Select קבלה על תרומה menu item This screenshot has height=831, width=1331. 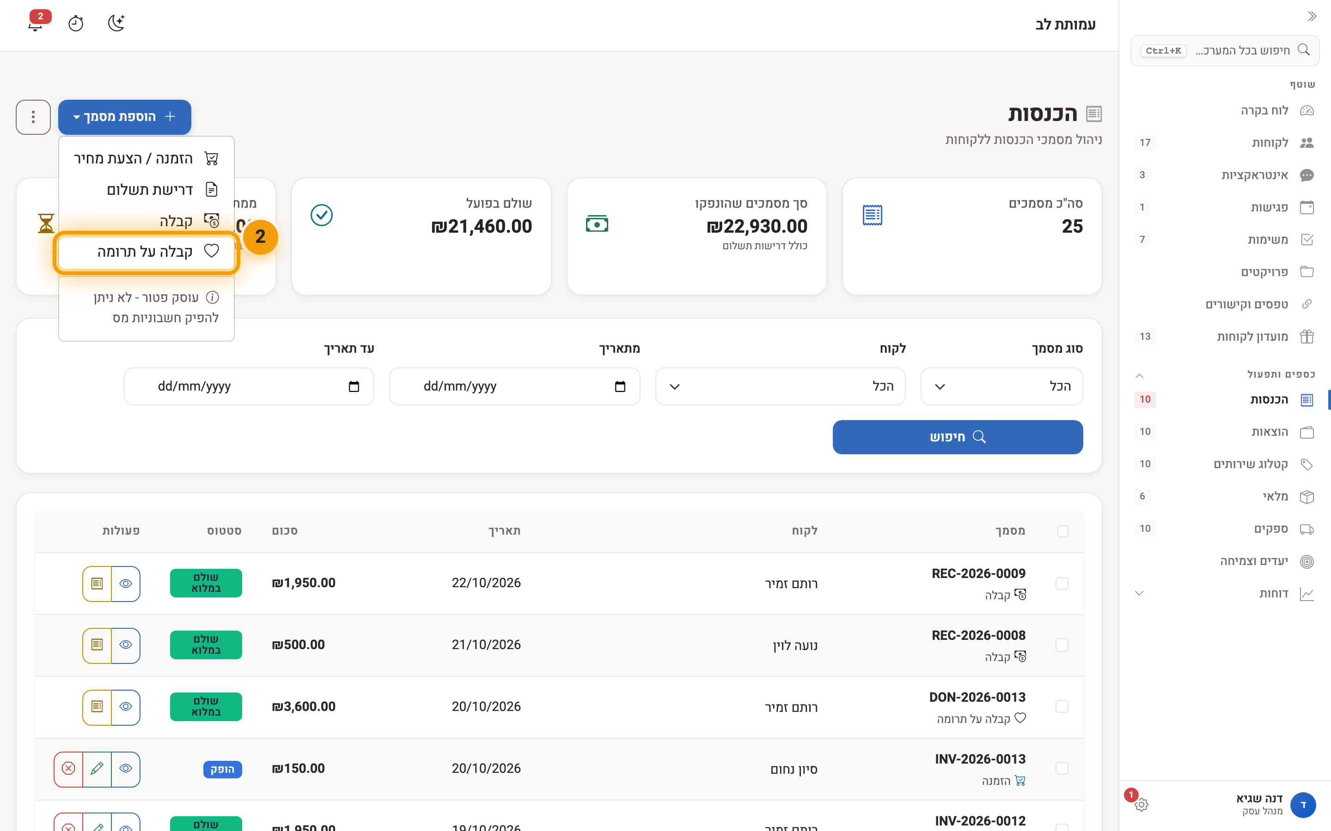coord(147,252)
